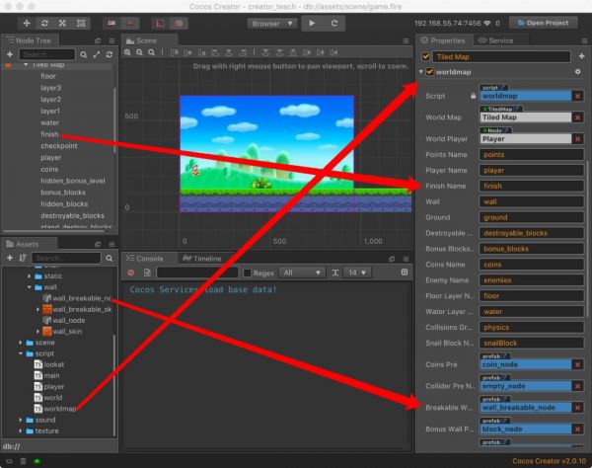Zoom out on the Scene view
This screenshot has width=592, height=468.
click(x=140, y=52)
